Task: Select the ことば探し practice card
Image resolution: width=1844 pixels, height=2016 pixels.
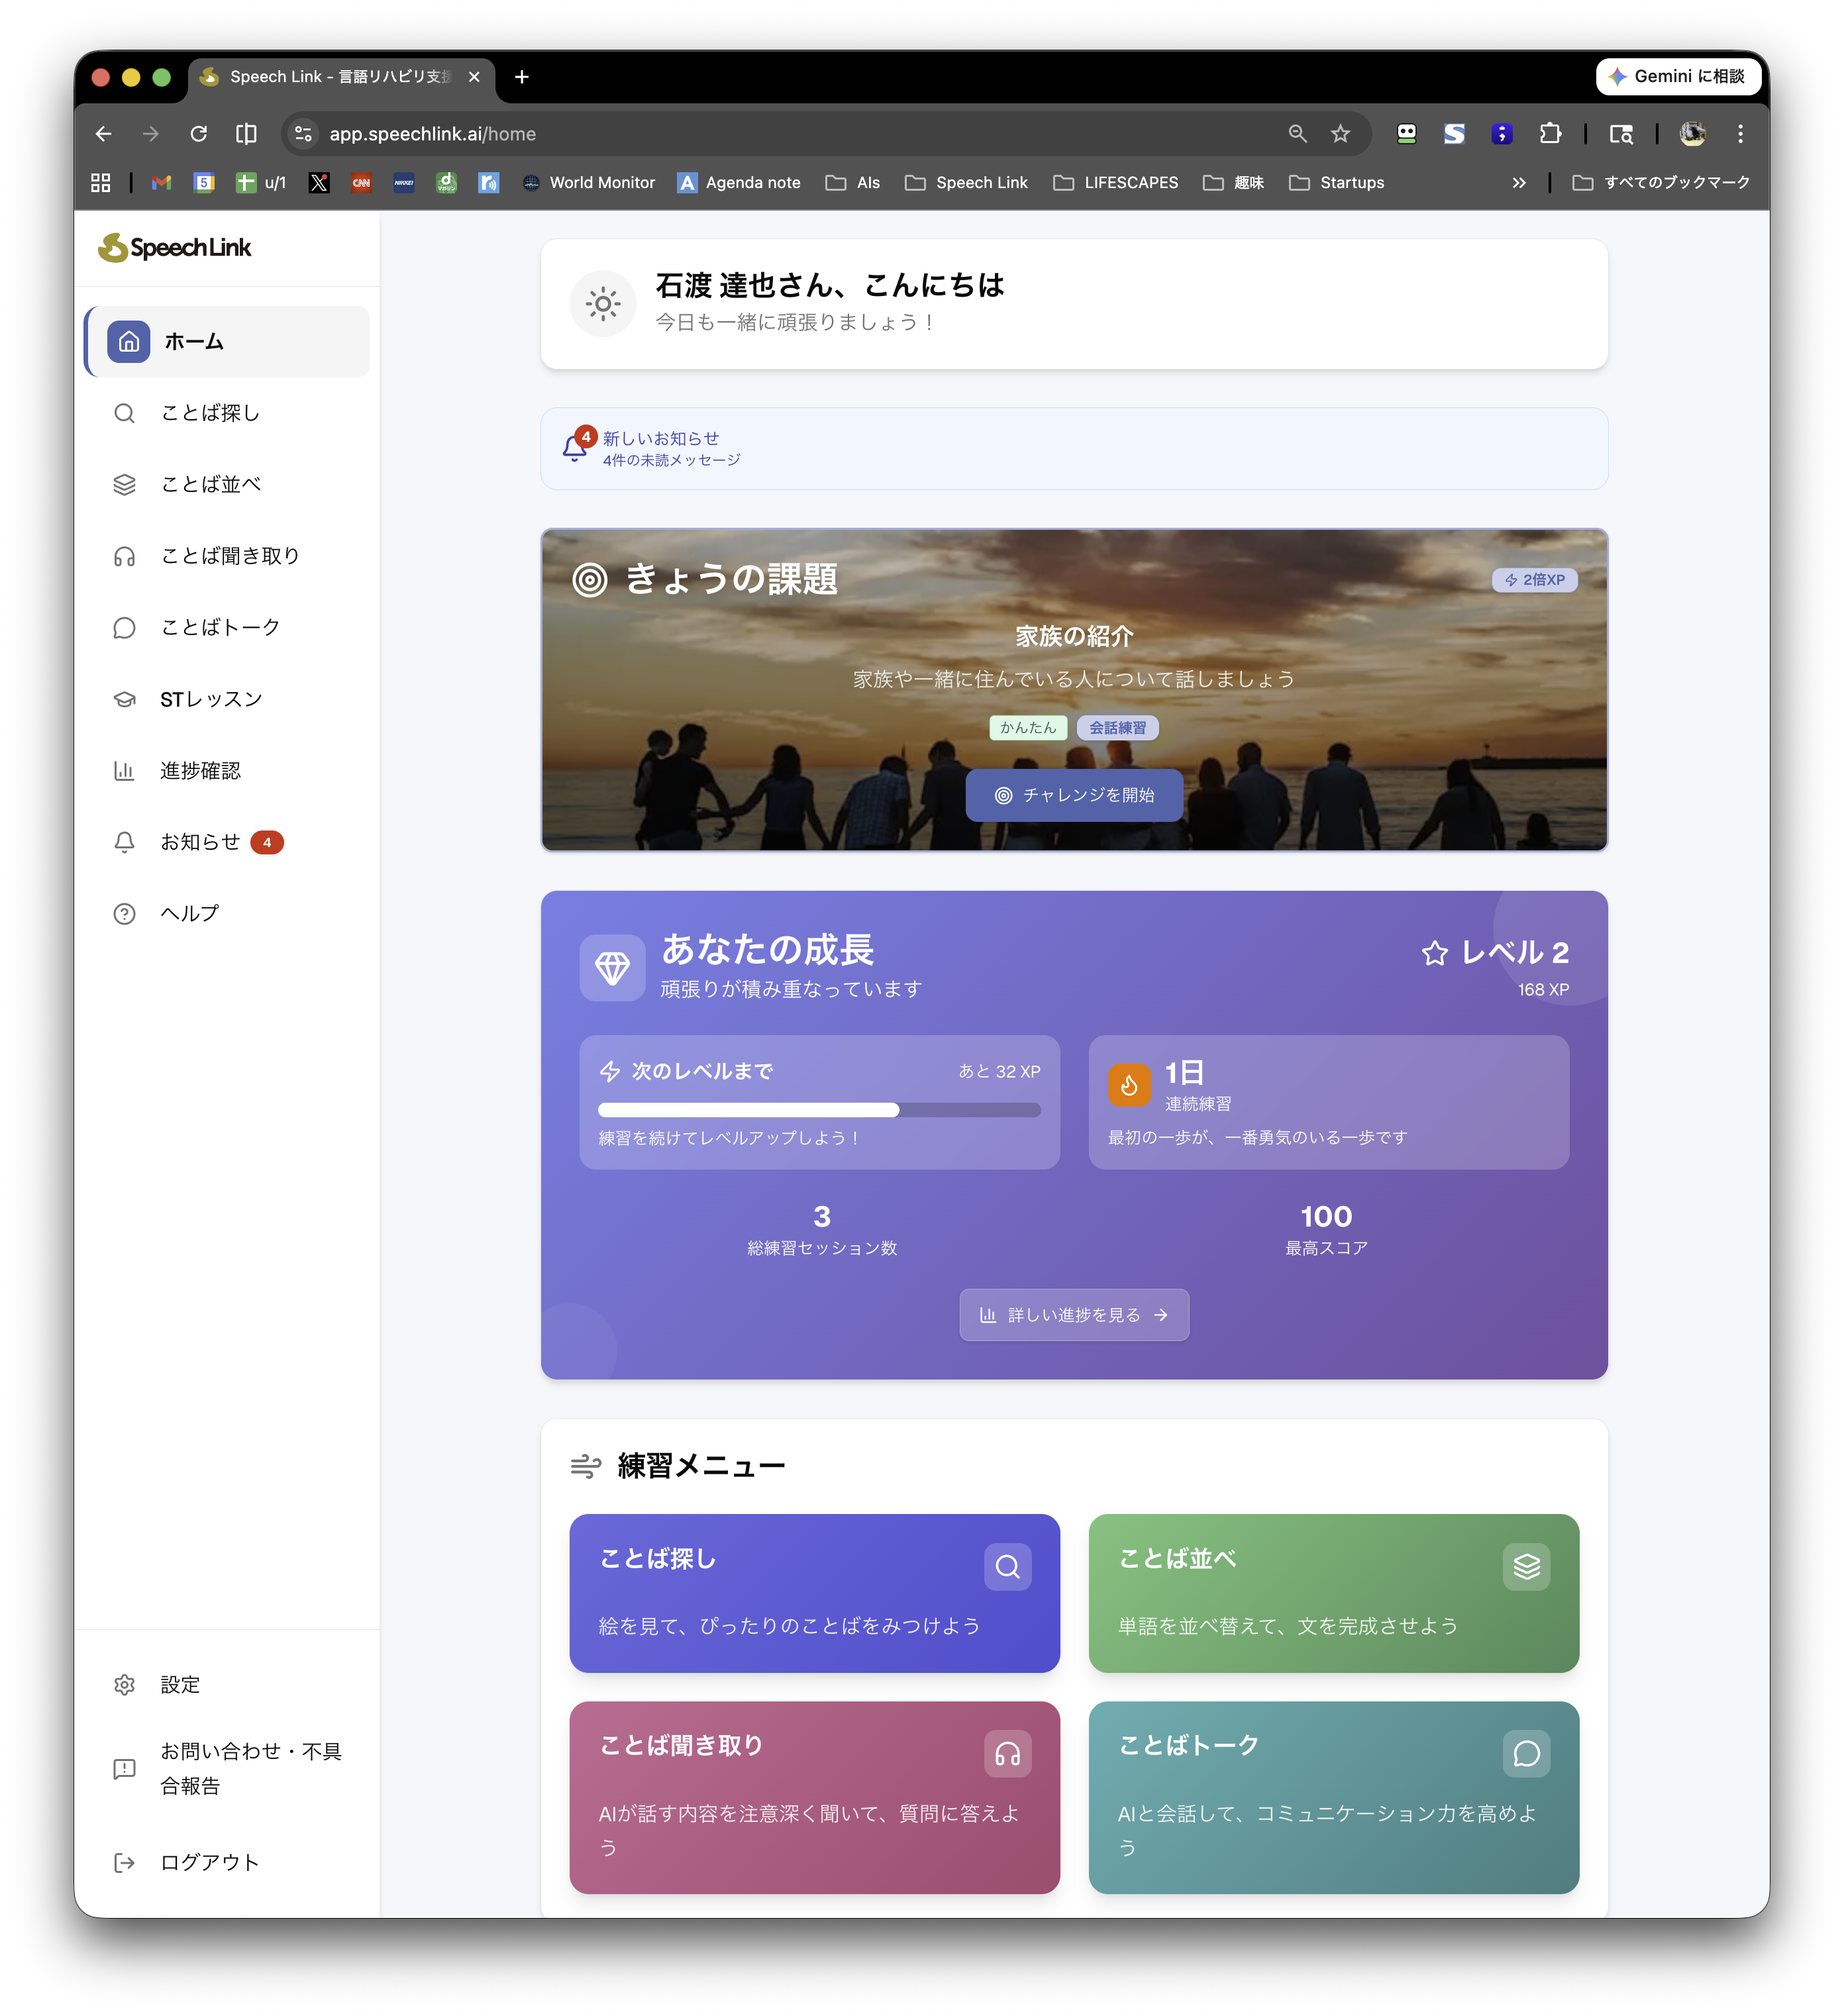Action: [x=814, y=1593]
